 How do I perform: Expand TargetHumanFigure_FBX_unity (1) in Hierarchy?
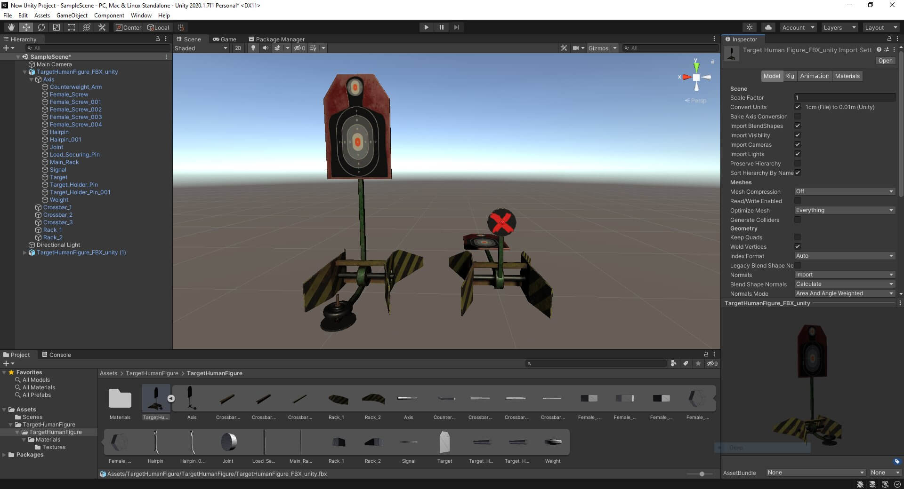pyautogui.click(x=25, y=252)
